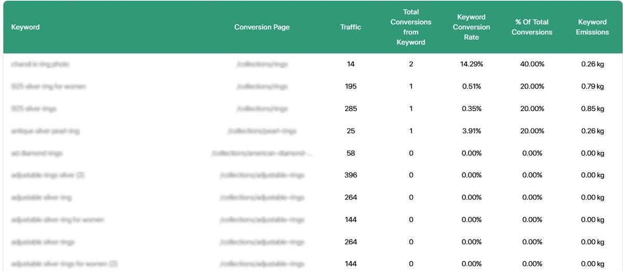Select the chandi ki ring photo keyword
Image resolution: width=623 pixels, height=271 pixels.
[40, 64]
